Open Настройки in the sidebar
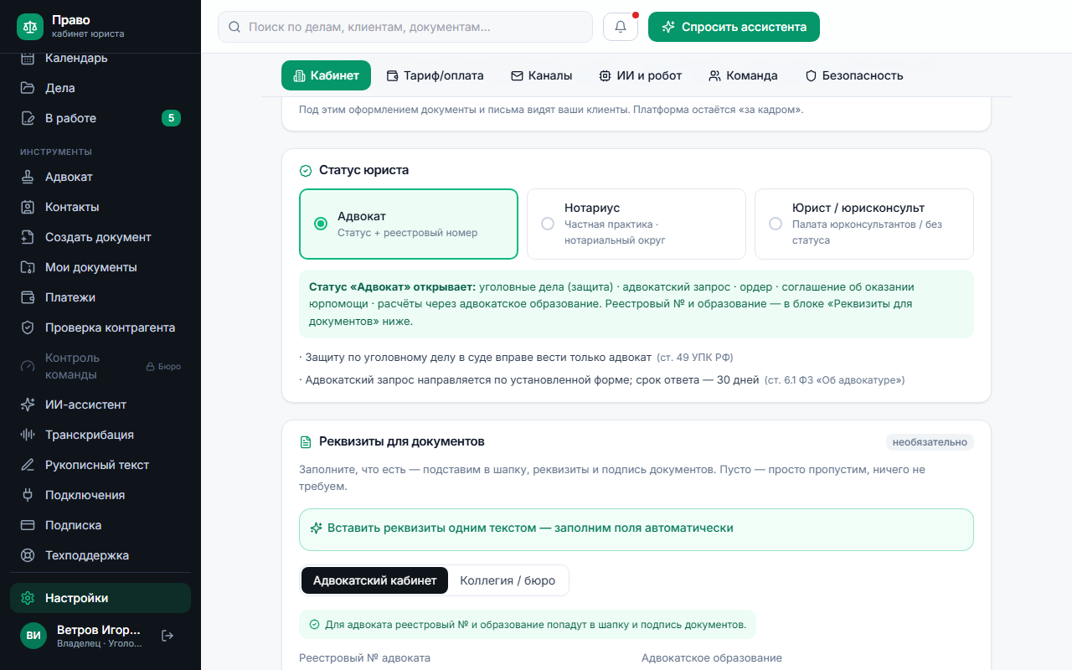 pos(100,598)
